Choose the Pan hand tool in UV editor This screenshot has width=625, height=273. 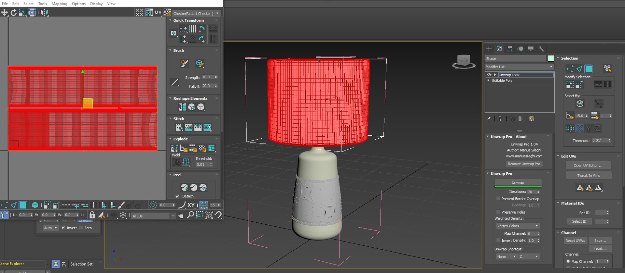[x=181, y=215]
